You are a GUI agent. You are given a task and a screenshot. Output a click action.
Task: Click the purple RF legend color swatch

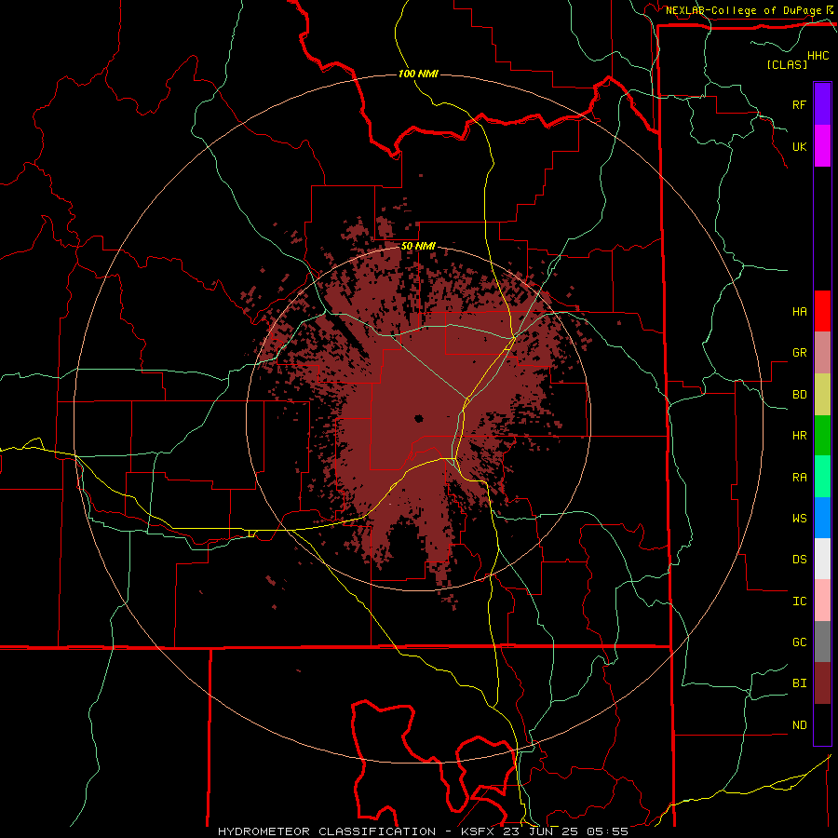pos(822,104)
